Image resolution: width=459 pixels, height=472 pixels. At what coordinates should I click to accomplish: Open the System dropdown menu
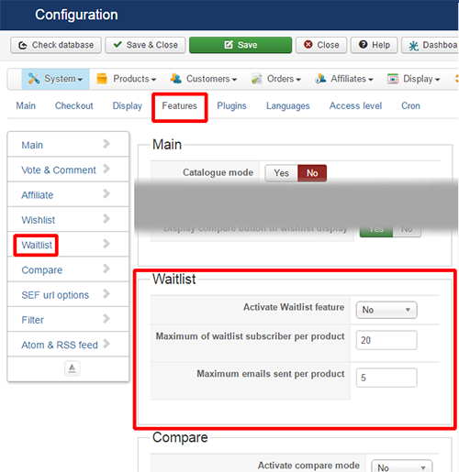(x=56, y=79)
